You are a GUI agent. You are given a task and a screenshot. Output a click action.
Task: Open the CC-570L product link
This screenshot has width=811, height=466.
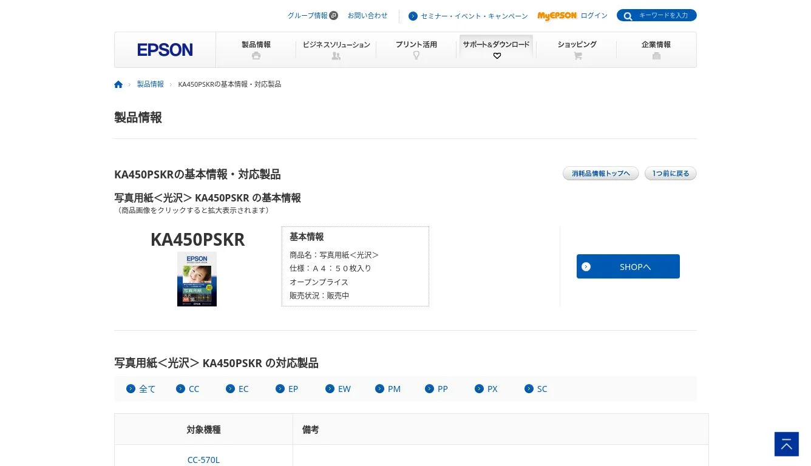203,460
